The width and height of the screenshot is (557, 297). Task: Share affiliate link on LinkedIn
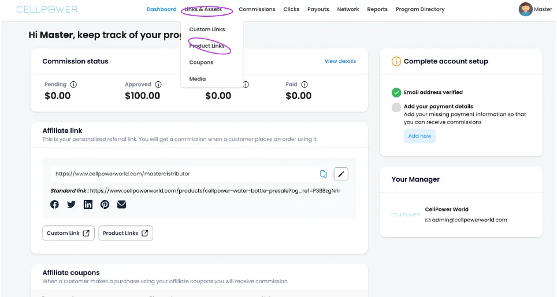click(x=88, y=204)
